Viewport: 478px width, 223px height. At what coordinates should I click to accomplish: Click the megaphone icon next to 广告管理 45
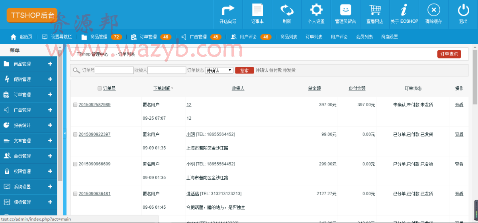pos(184,37)
